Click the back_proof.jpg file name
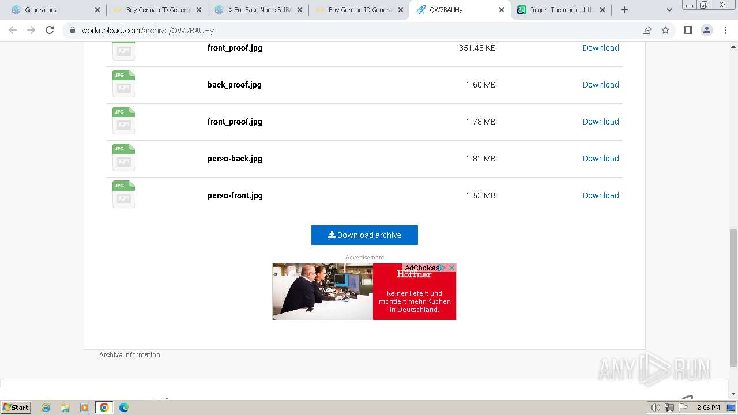The image size is (738, 415). coord(235,85)
